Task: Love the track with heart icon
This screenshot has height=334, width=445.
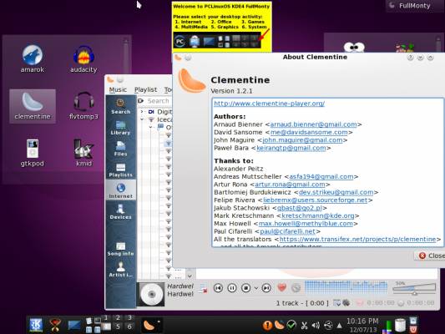Action: pyautogui.click(x=281, y=288)
